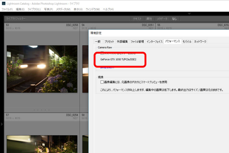Select the ネットワーク tab
Viewport: 229px width, 153px height.
click(200, 41)
